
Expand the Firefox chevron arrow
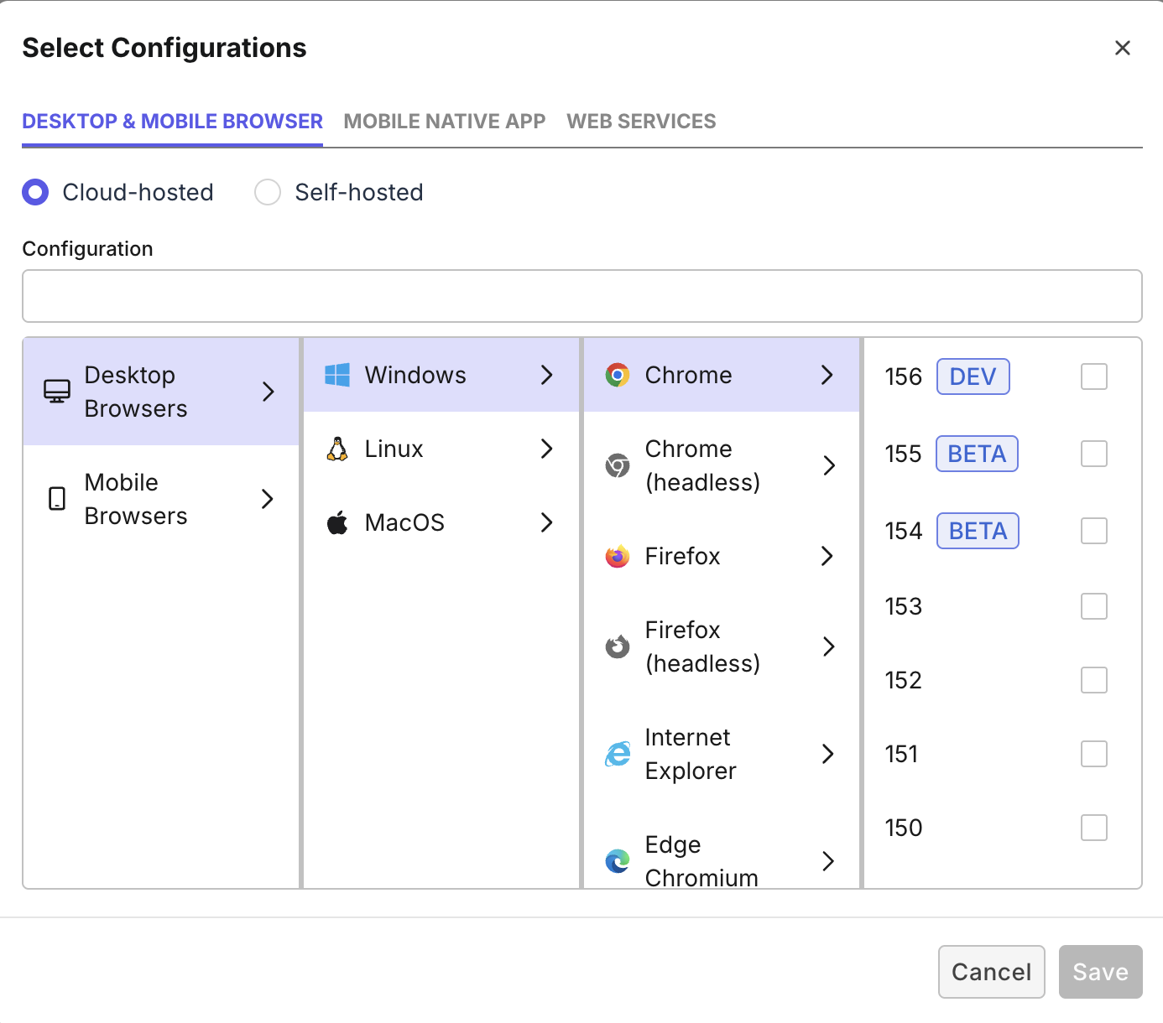(x=827, y=556)
